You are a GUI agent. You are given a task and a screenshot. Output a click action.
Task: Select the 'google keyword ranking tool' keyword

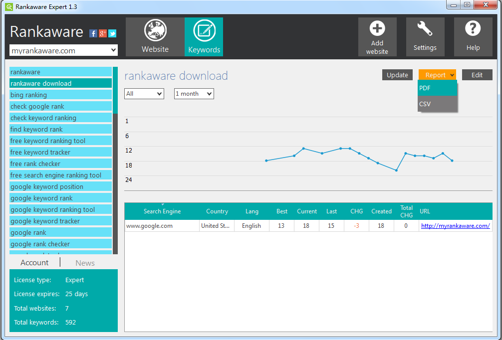click(x=60, y=210)
